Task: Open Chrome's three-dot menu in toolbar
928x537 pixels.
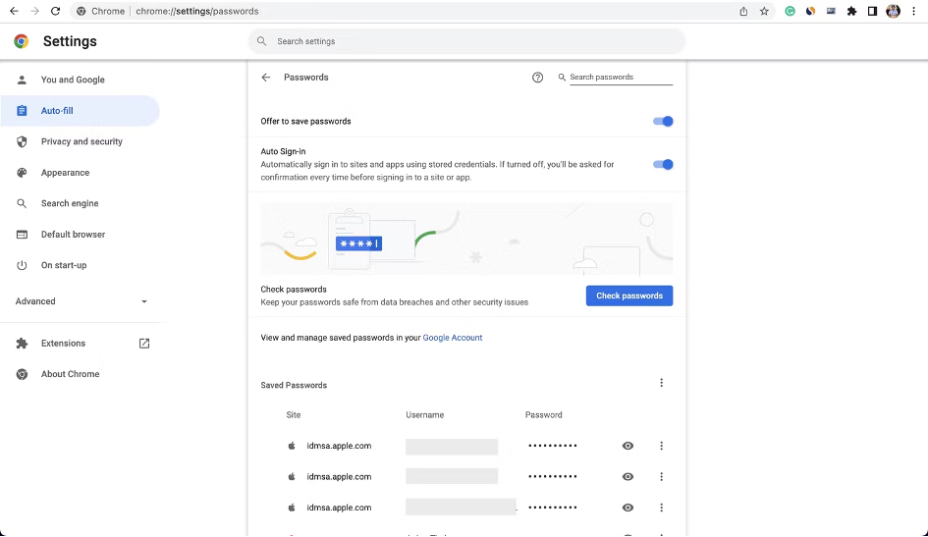Action: click(x=913, y=11)
